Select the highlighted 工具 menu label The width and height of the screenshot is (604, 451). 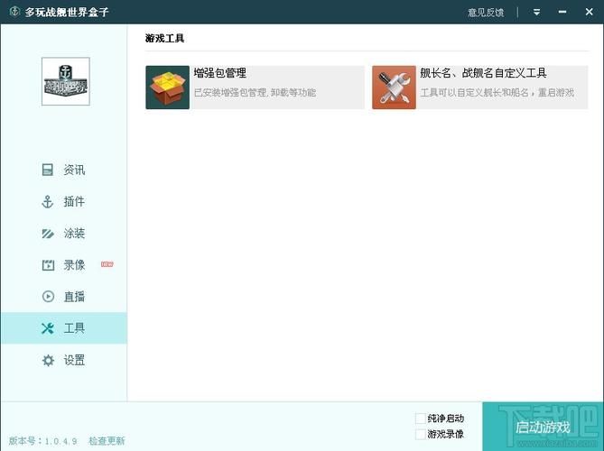[x=74, y=328]
